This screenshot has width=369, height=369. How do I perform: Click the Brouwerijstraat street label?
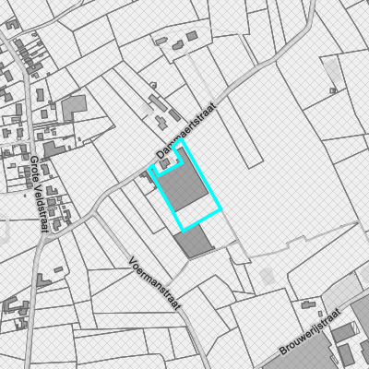pos(310,332)
